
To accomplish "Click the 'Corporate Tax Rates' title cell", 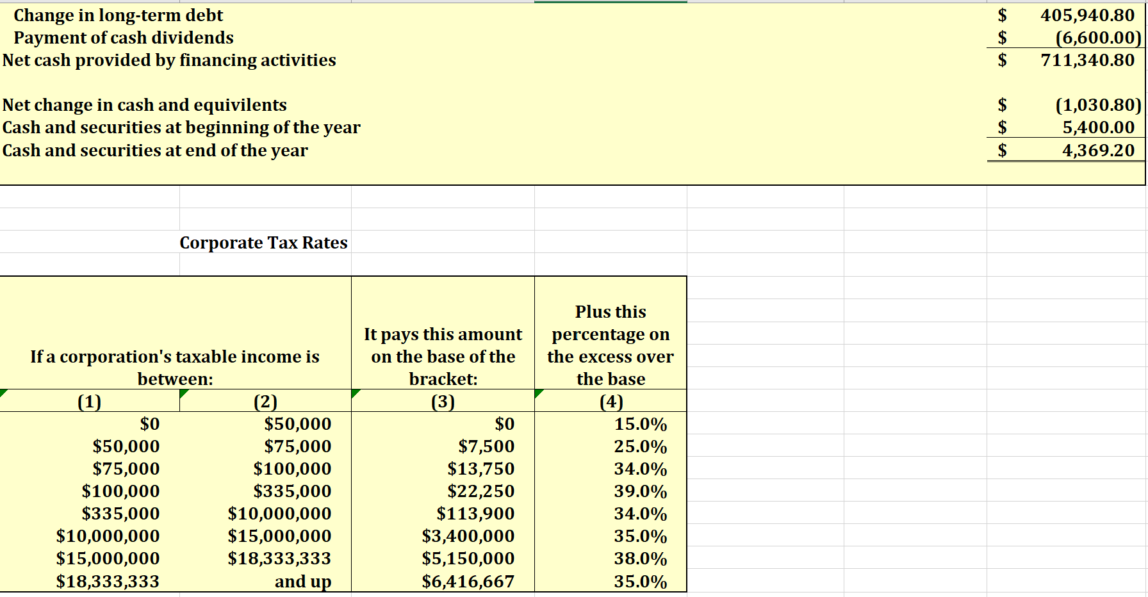I will click(263, 243).
